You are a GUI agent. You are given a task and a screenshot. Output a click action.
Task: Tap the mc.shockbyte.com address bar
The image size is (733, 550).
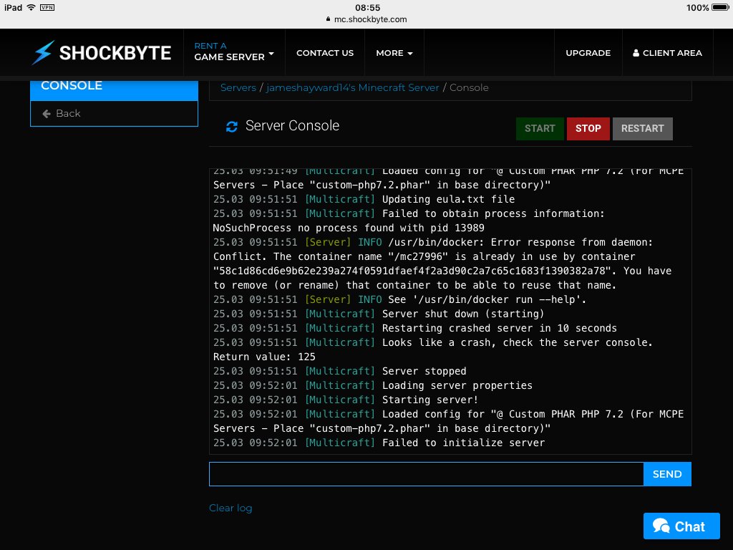[x=366, y=19]
